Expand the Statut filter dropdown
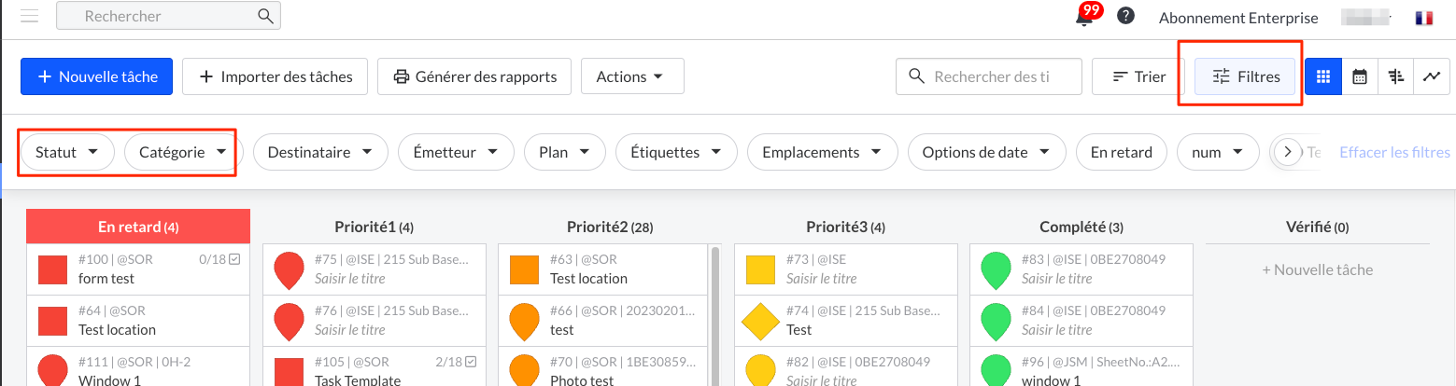 (x=66, y=152)
